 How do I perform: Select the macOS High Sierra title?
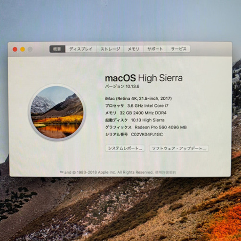click(x=144, y=78)
